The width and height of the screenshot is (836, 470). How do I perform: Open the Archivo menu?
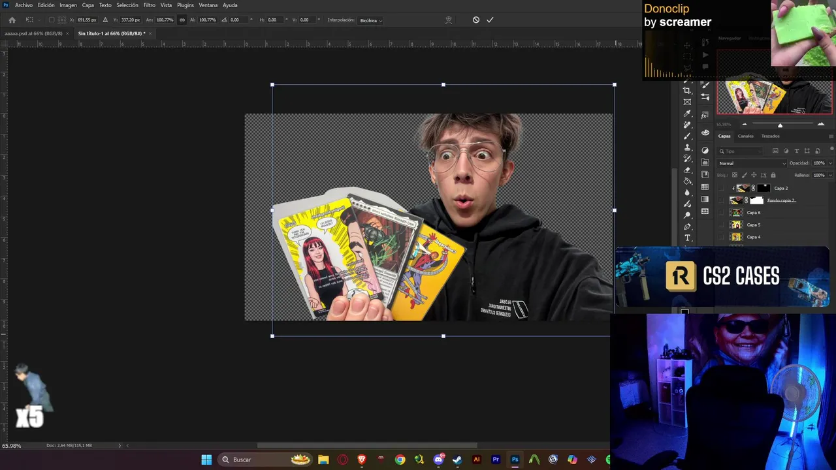24,5
